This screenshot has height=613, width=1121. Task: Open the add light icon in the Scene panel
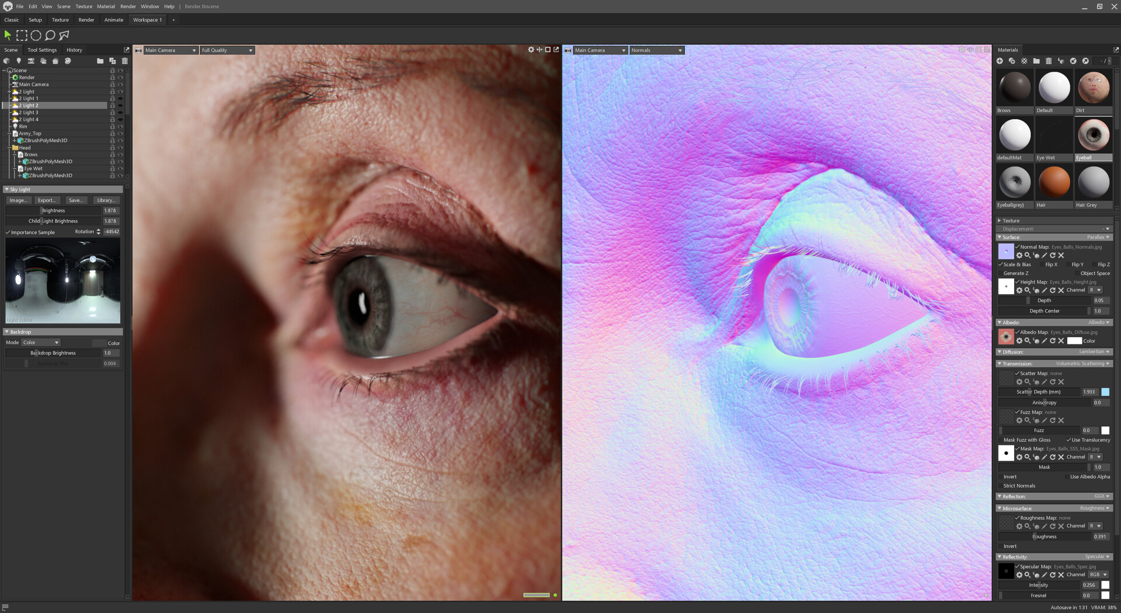click(19, 61)
